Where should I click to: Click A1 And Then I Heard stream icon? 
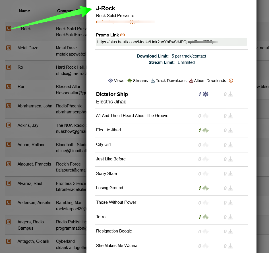[206, 116]
